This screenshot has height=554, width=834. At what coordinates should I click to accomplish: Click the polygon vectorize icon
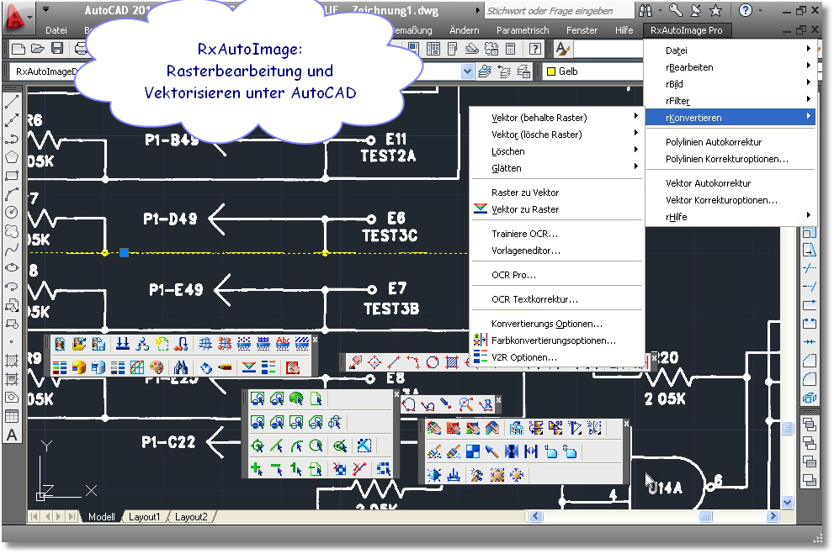408,404
